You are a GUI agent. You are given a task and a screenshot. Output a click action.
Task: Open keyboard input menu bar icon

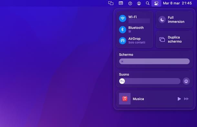pos(121,3)
